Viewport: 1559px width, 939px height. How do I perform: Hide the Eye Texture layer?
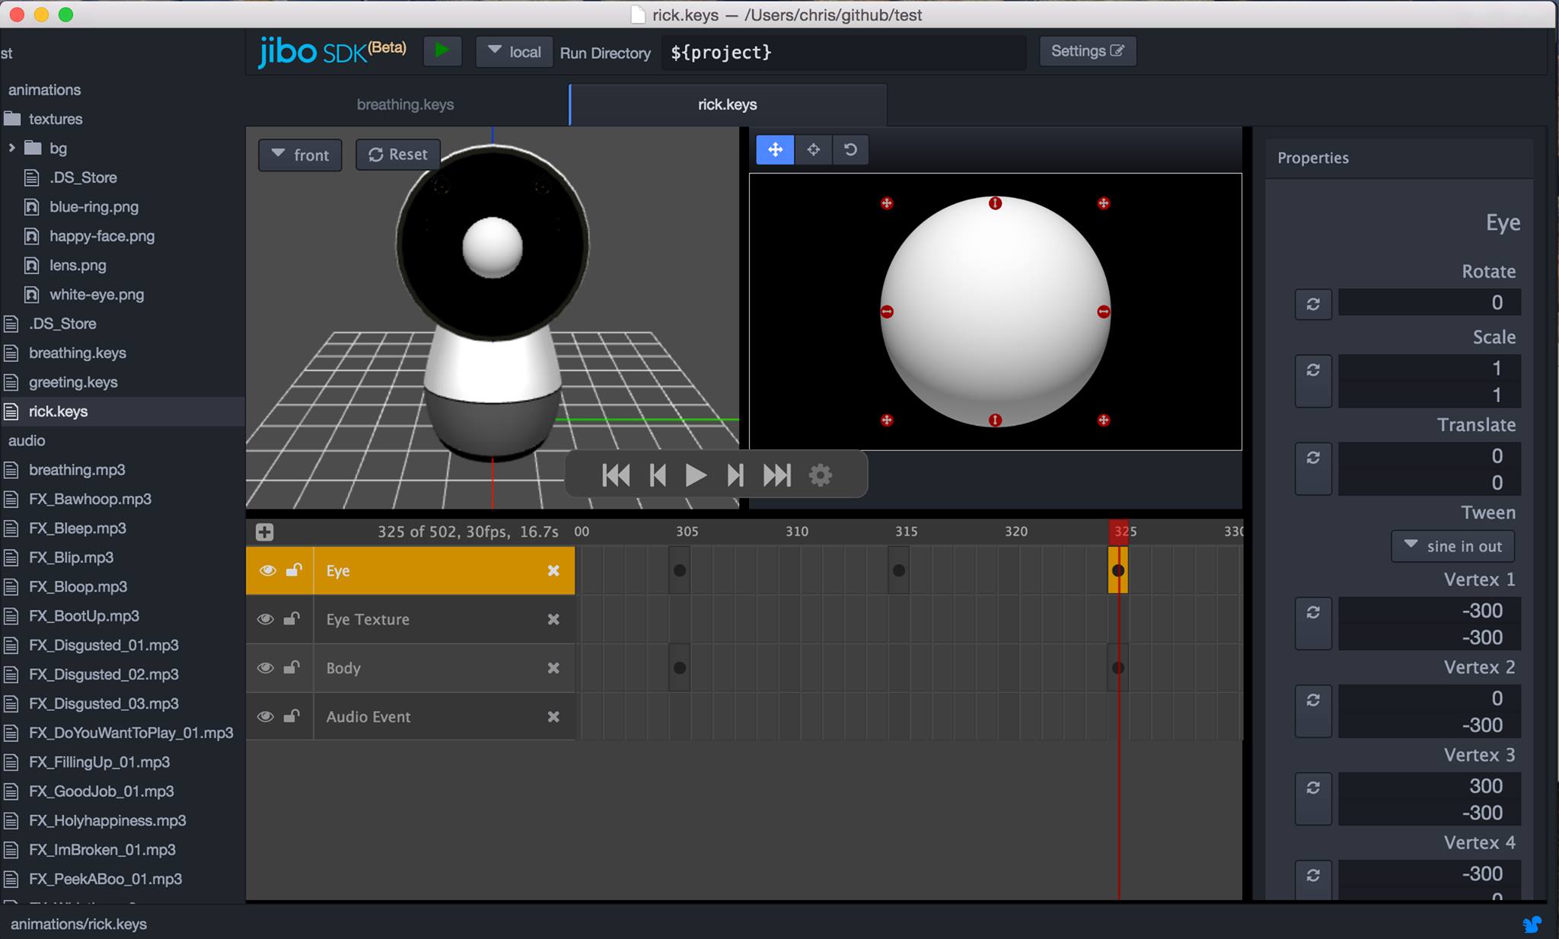(265, 619)
